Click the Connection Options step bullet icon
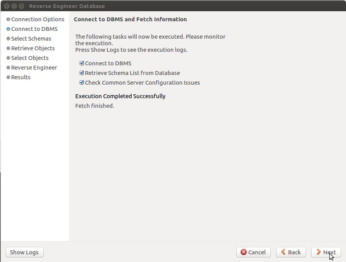 8,19
